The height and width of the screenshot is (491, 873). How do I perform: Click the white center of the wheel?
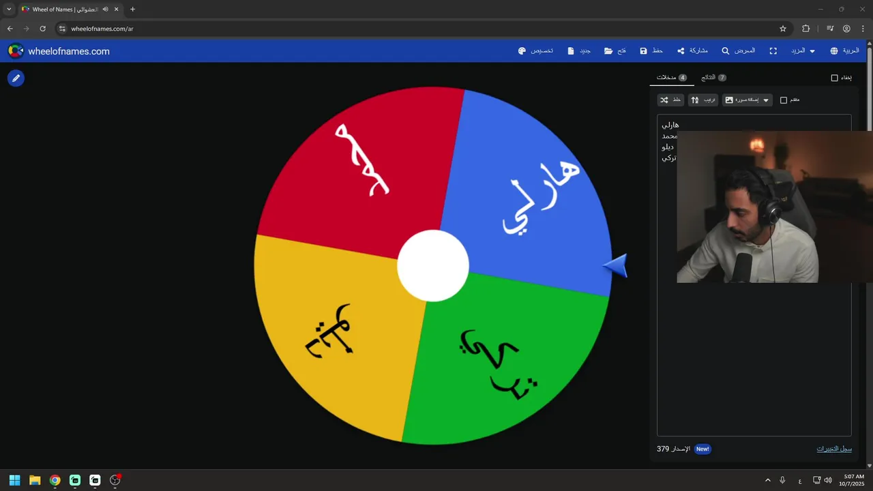click(433, 266)
